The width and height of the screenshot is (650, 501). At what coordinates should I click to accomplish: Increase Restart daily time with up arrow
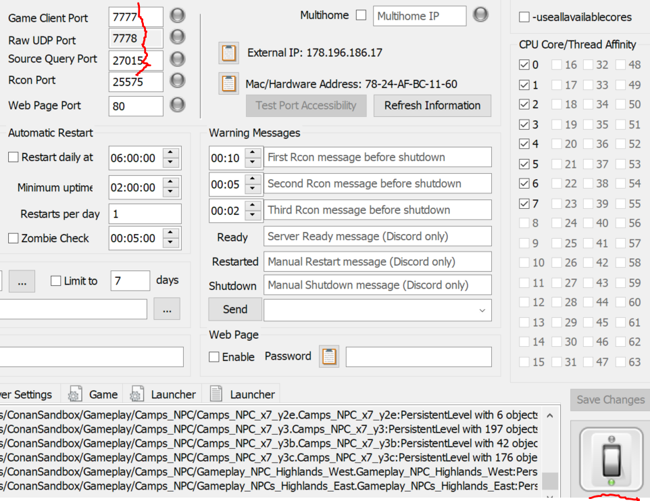click(x=170, y=153)
